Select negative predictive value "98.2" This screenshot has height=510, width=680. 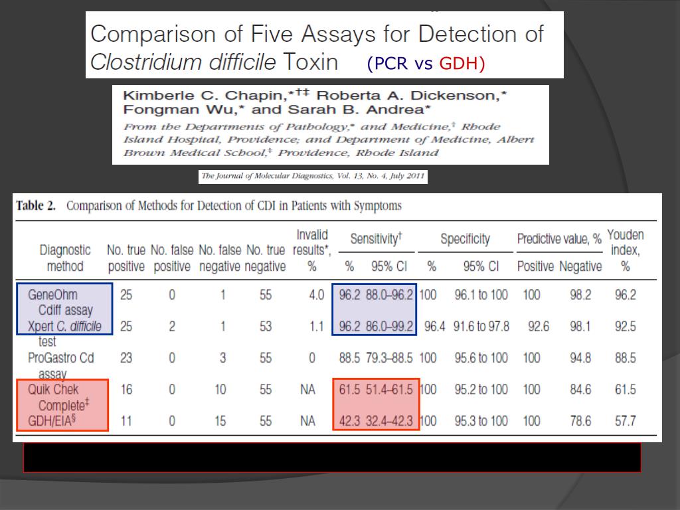(x=580, y=295)
